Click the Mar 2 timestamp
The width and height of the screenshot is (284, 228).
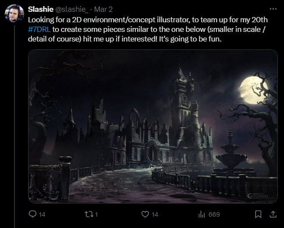104,9
